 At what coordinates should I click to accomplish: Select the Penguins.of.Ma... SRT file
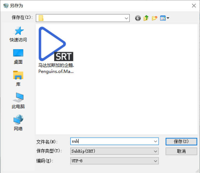coord(56,50)
